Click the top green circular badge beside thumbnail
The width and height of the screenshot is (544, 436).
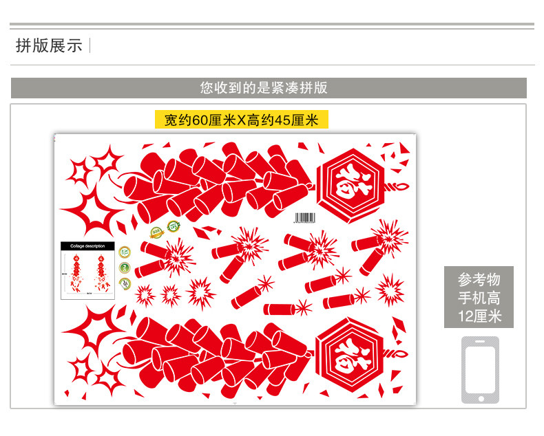pyautogui.click(x=125, y=252)
